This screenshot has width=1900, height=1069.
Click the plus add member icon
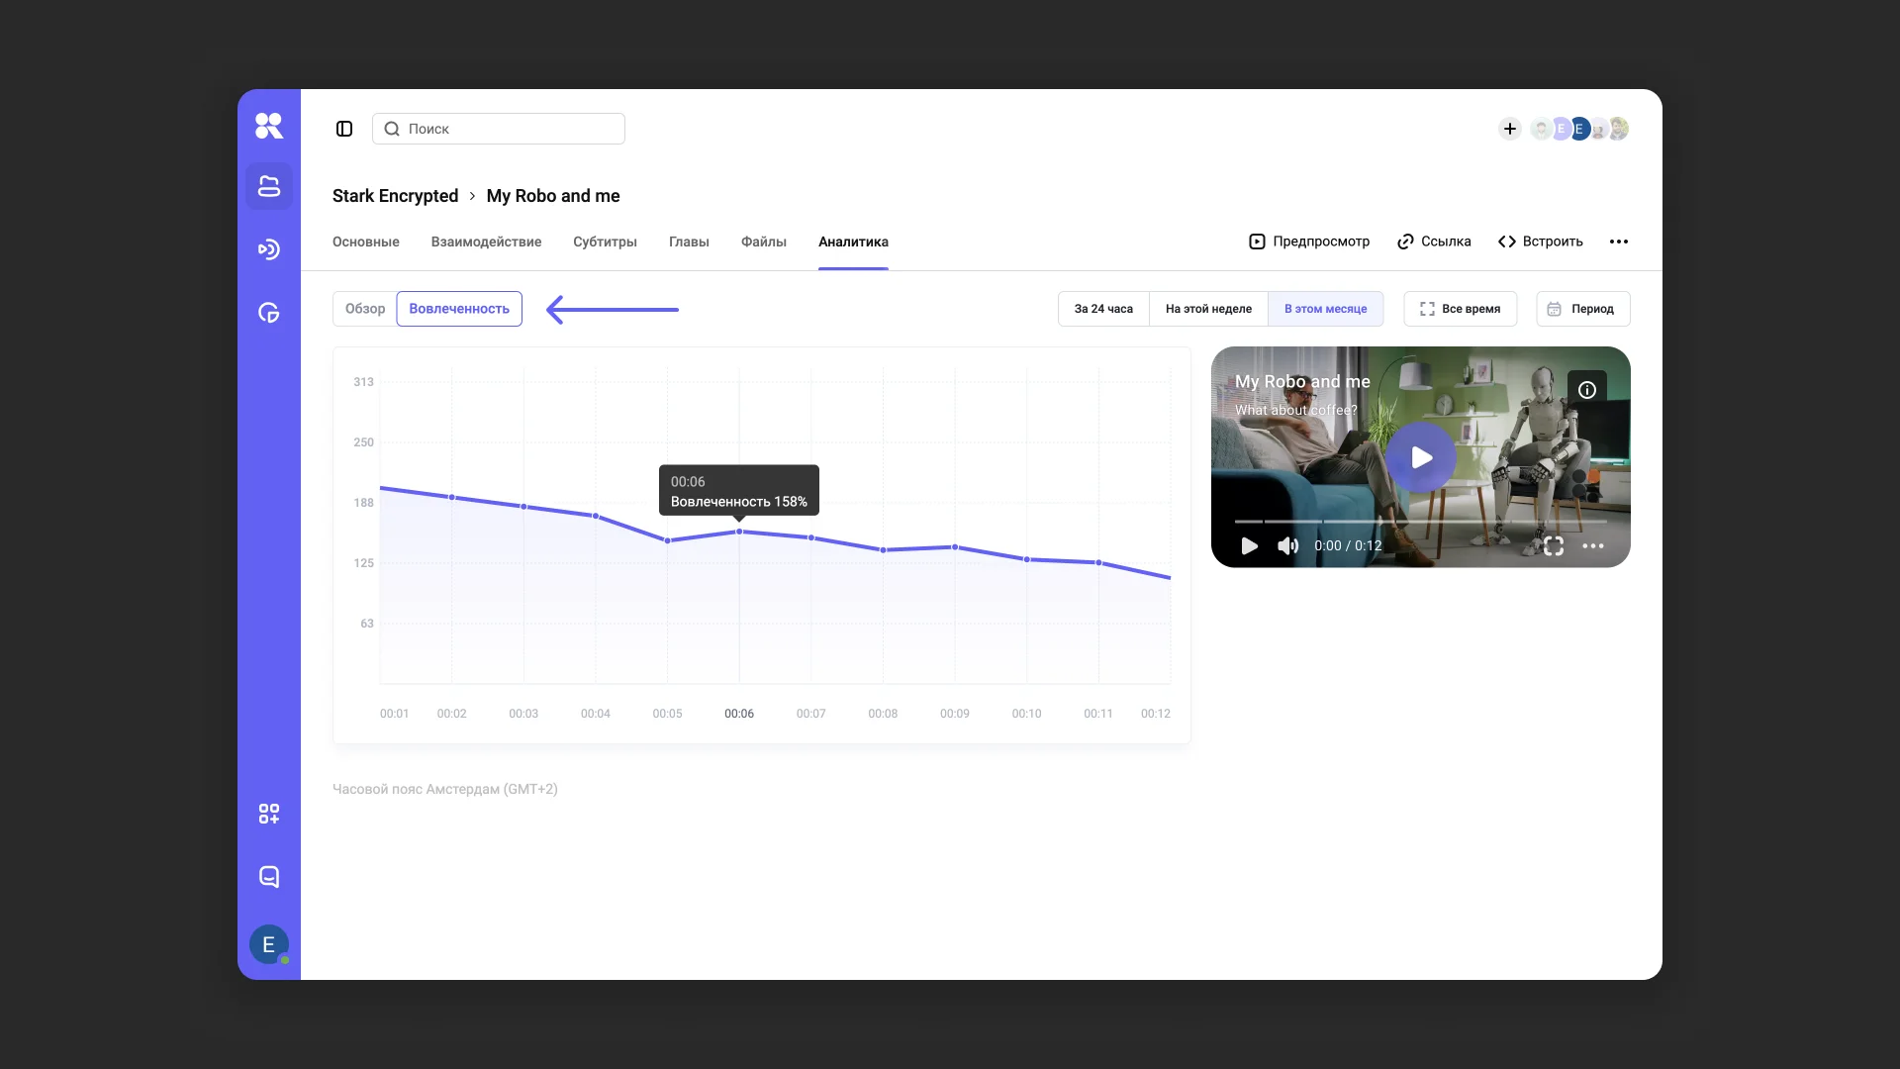(x=1509, y=129)
